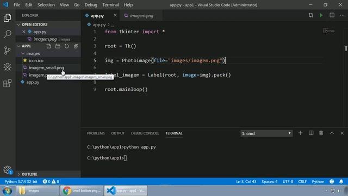The height and width of the screenshot is (196, 348).
Task: Create a new terminal with plus icon
Action: pos(300,133)
